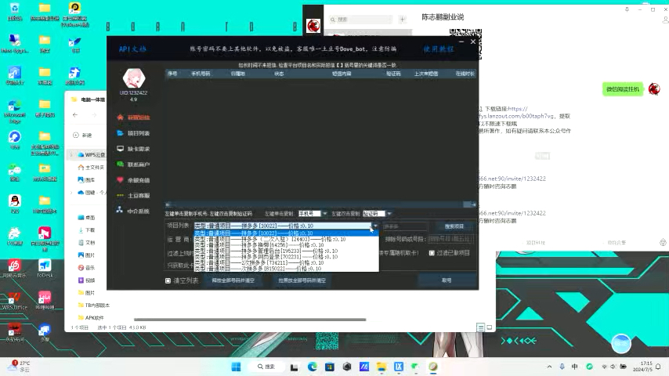The width and height of the screenshot is (669, 376).
Task: Open WeChat from the taskbar
Action: 415,367
